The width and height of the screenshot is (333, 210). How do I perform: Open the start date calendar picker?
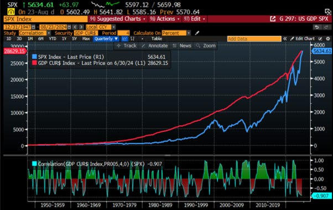pyautogui.click(x=33, y=27)
